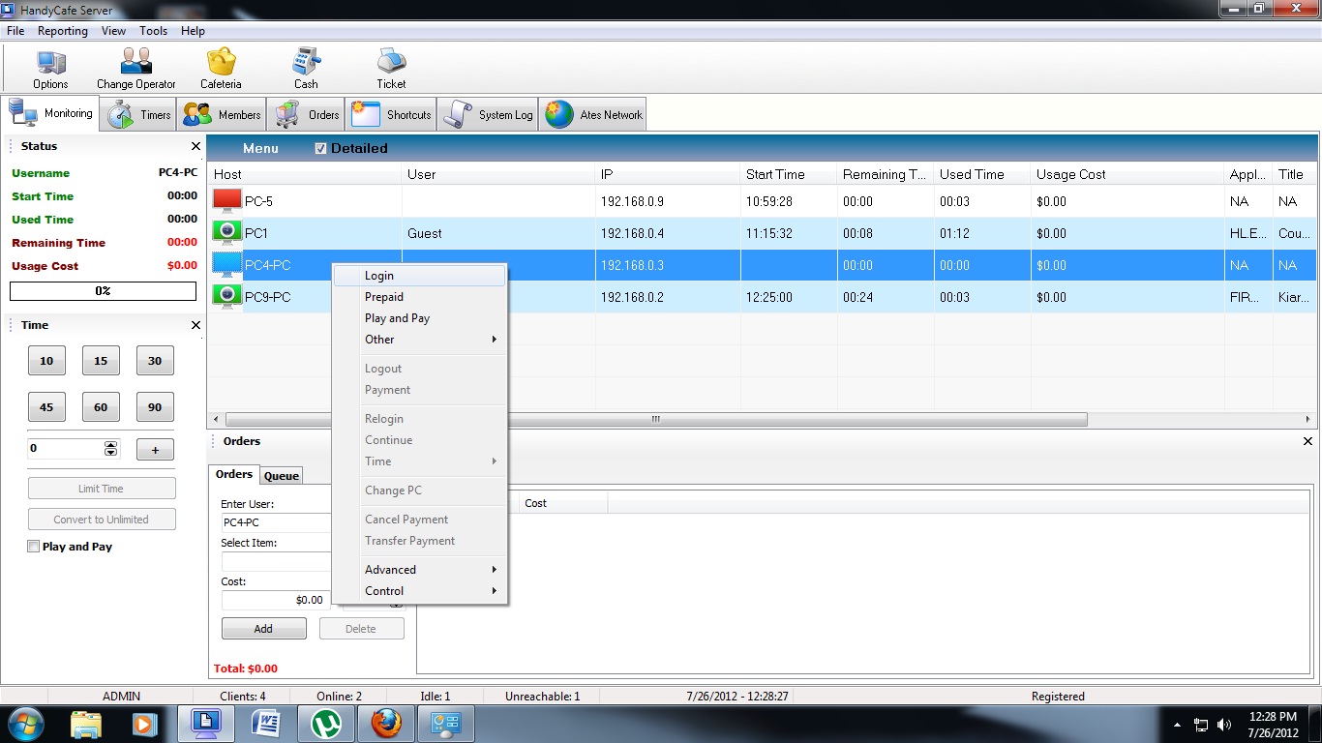Click the time spinner arrows
The width and height of the screenshot is (1322, 743).
click(110, 449)
